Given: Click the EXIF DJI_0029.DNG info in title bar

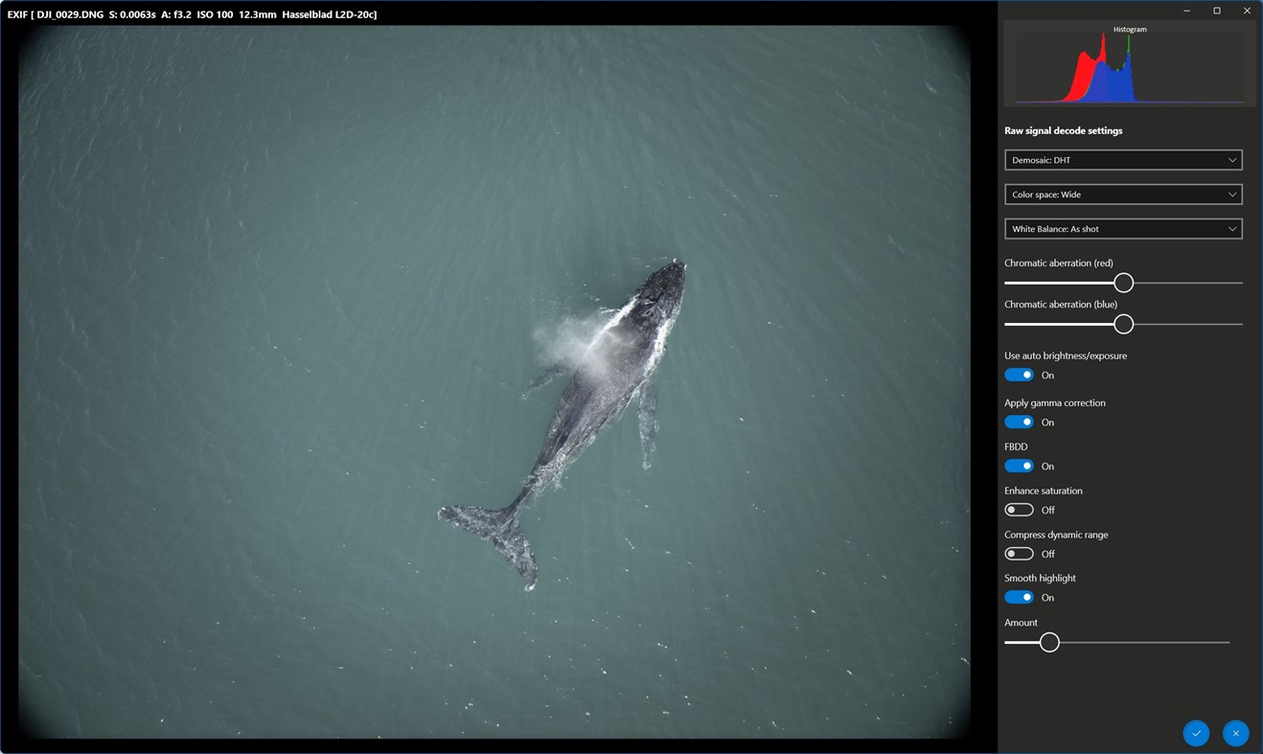Looking at the screenshot, I should [192, 13].
